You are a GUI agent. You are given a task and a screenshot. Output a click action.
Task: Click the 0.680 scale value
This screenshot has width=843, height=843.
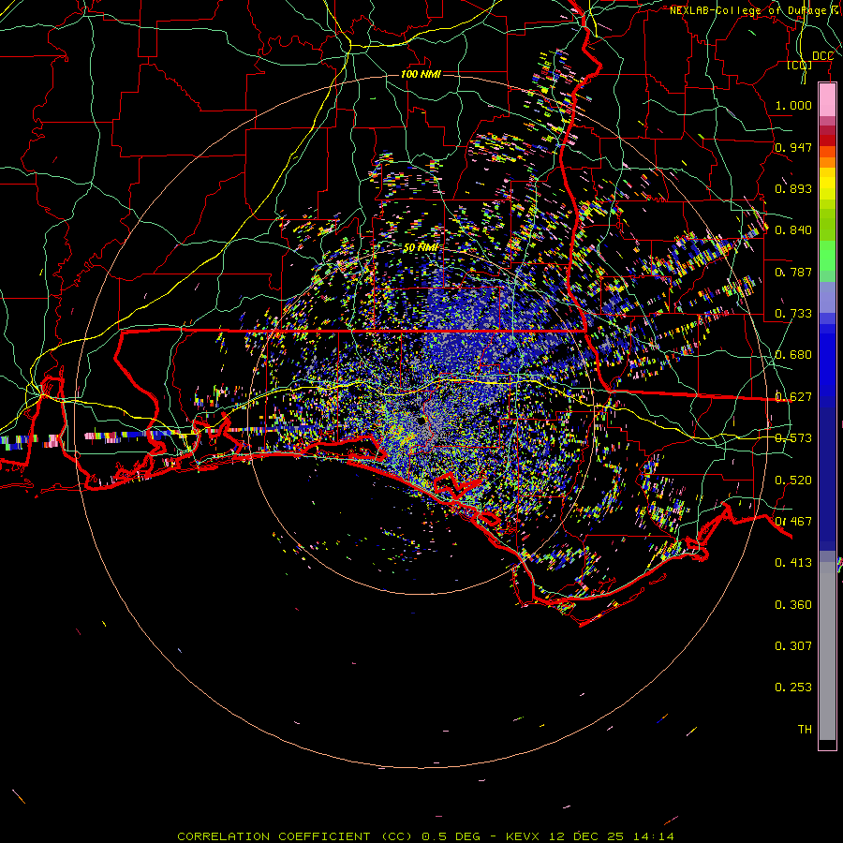point(793,355)
